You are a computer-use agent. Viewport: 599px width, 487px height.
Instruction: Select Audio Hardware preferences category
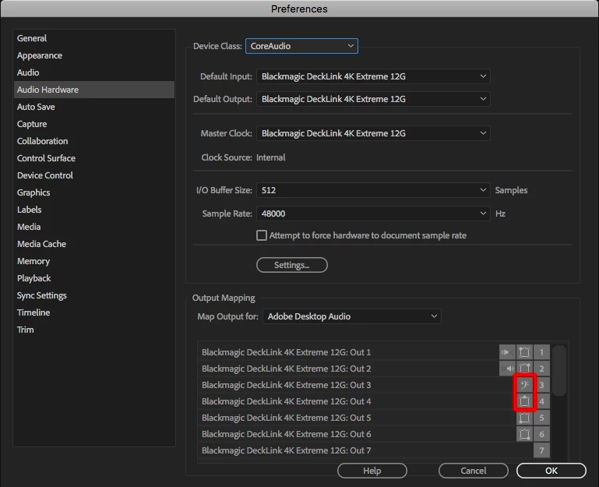pyautogui.click(x=94, y=90)
